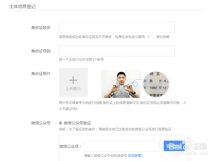Focus the 身份证号码 input field
Image resolution: width=220 pixels, height=161 pixels.
(x=117, y=51)
